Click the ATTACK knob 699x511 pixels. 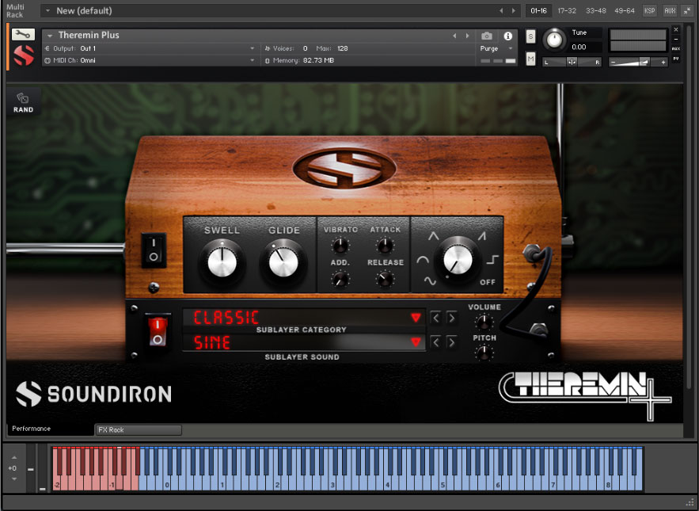385,245
